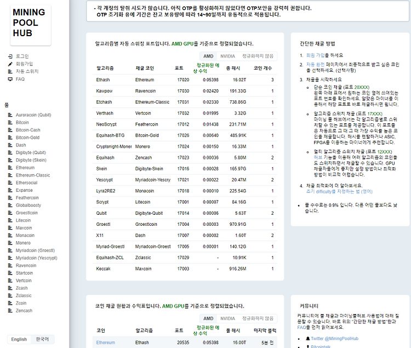This screenshot has height=348, width=411.
Task: Click chart icon beside Auroracoin (Qubit)
Action: tap(10, 115)
